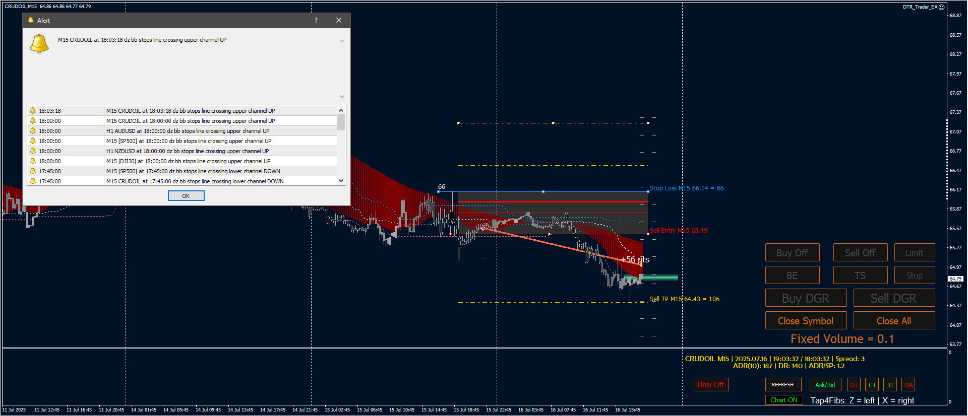Screen dimensions: 968x416
Task: Click the Fixed Volume = 0.1 label
Action: [x=842, y=339]
